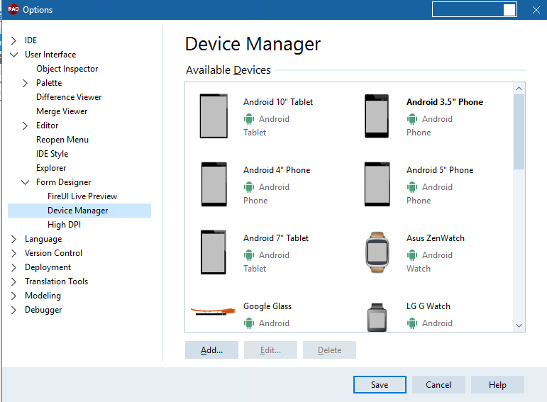This screenshot has width=547, height=402.
Task: Expand the Modeling tree node
Action: click(x=13, y=296)
